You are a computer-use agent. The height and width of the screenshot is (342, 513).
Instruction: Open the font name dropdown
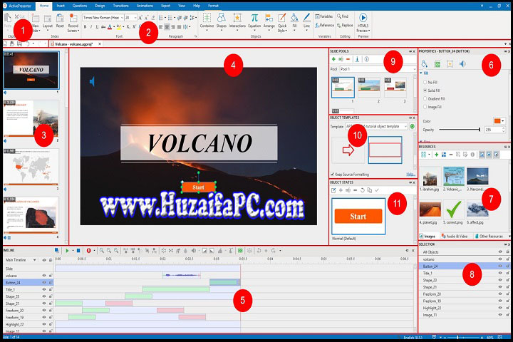pyautogui.click(x=122, y=17)
